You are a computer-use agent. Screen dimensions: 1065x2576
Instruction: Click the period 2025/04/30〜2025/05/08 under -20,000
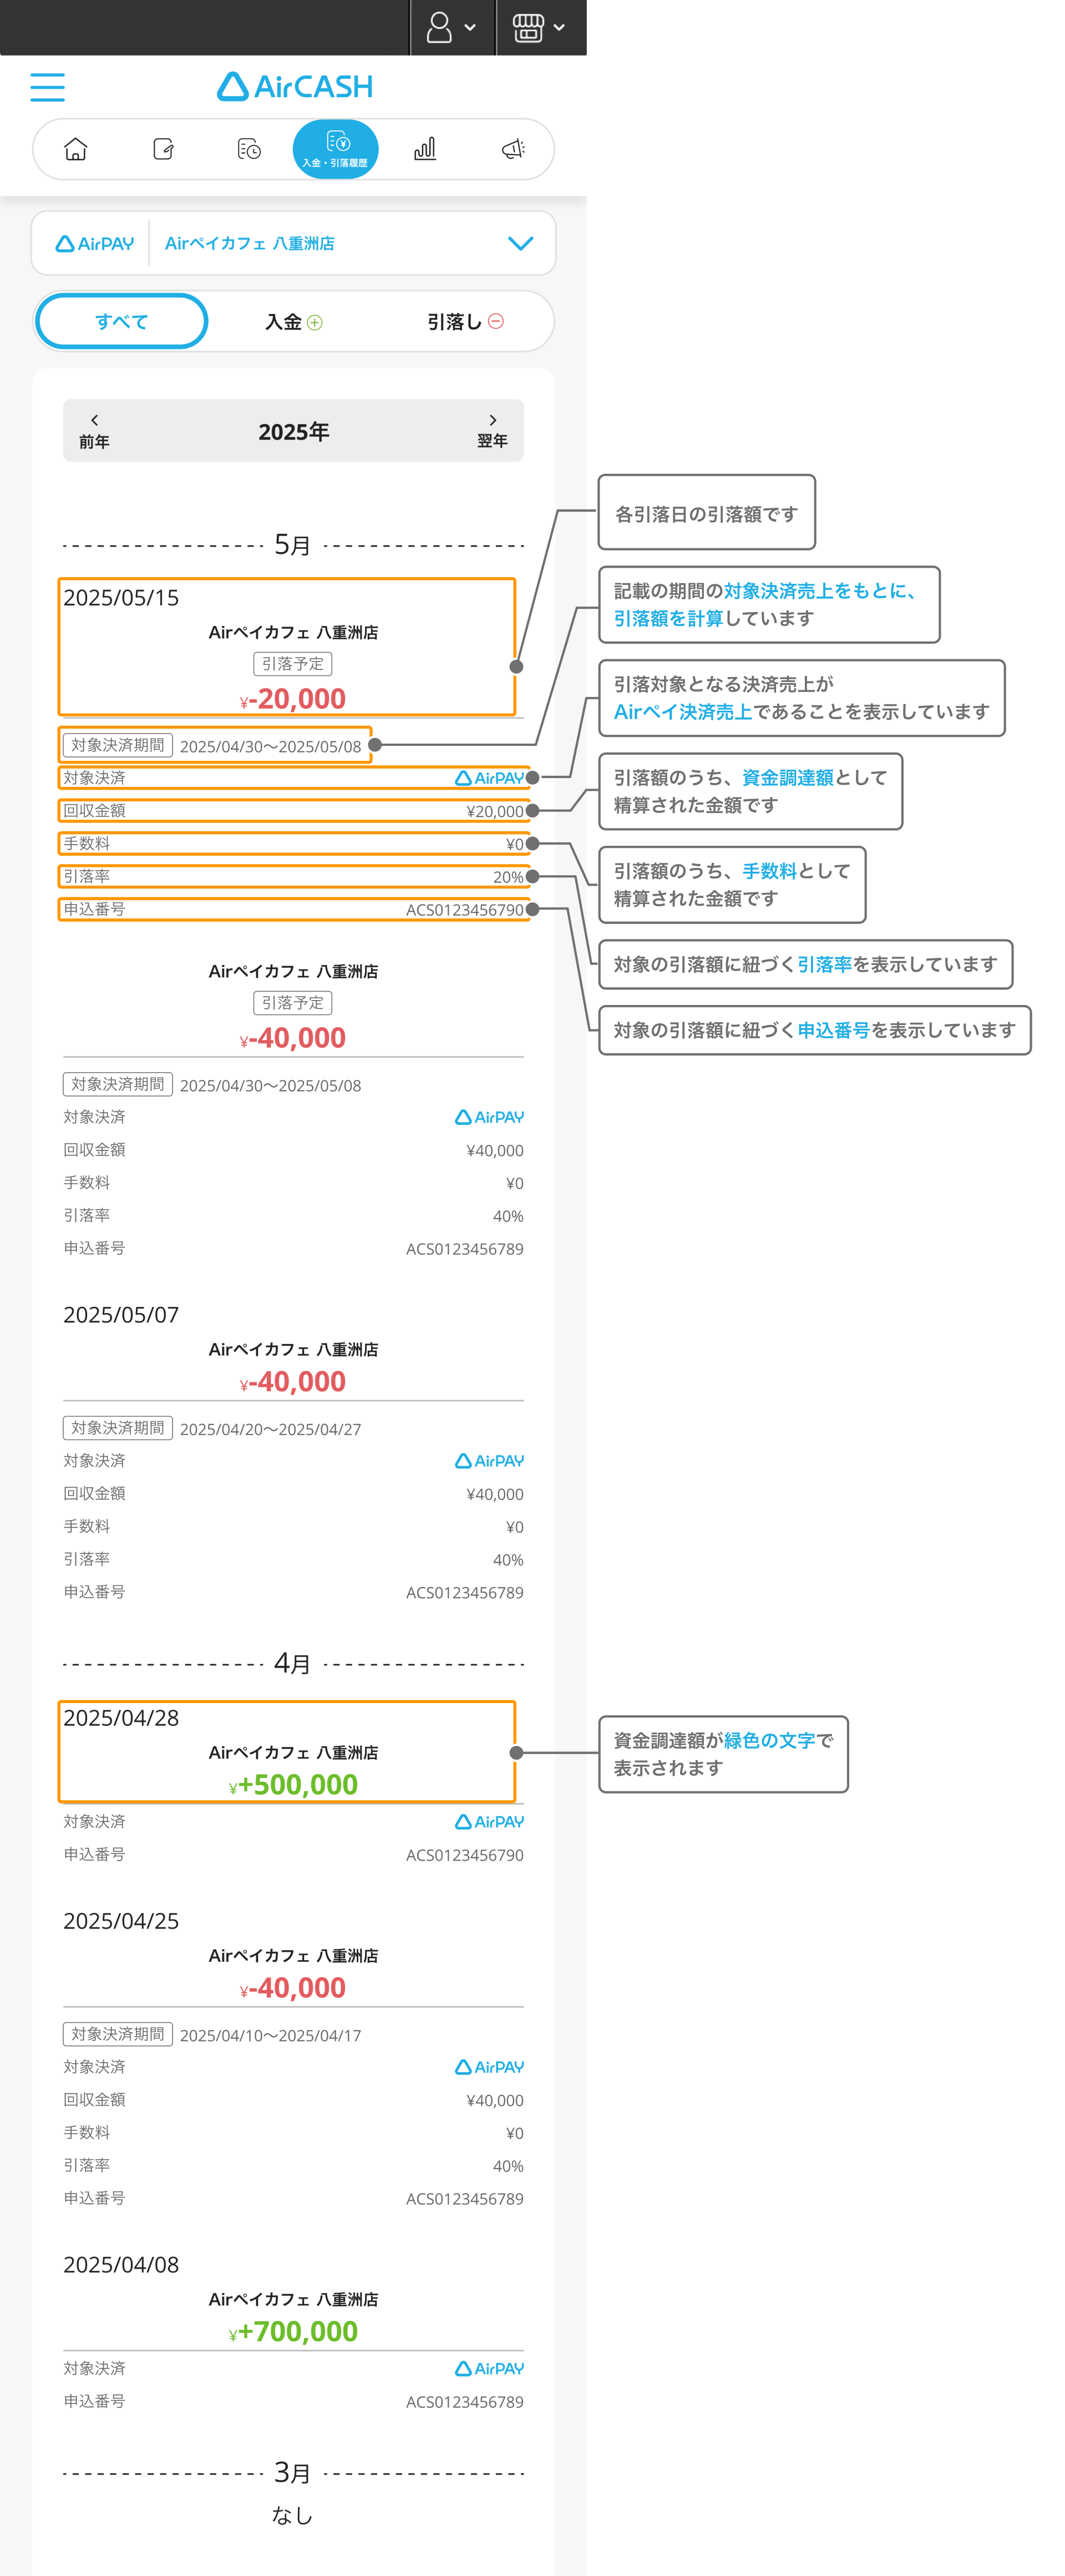[x=270, y=746]
